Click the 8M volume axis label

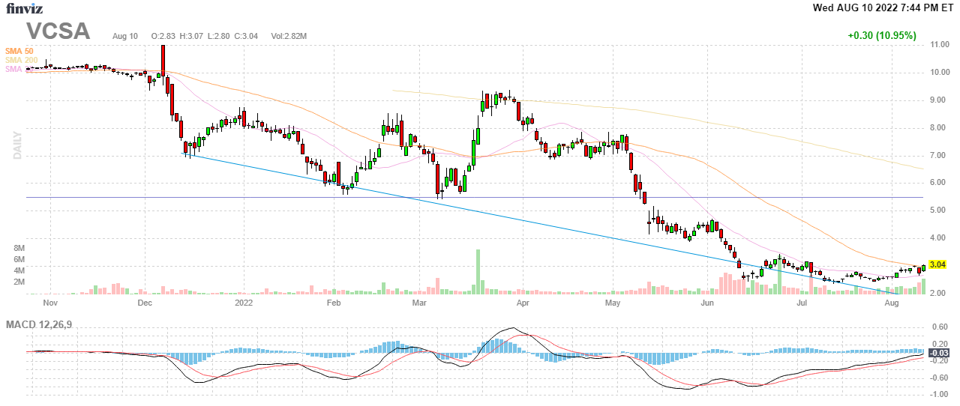point(20,248)
